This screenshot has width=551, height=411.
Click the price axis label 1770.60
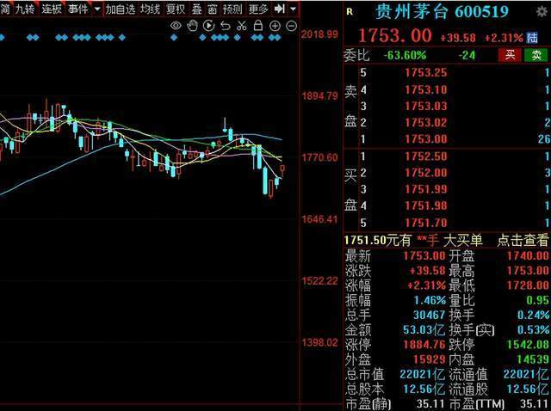click(x=319, y=157)
